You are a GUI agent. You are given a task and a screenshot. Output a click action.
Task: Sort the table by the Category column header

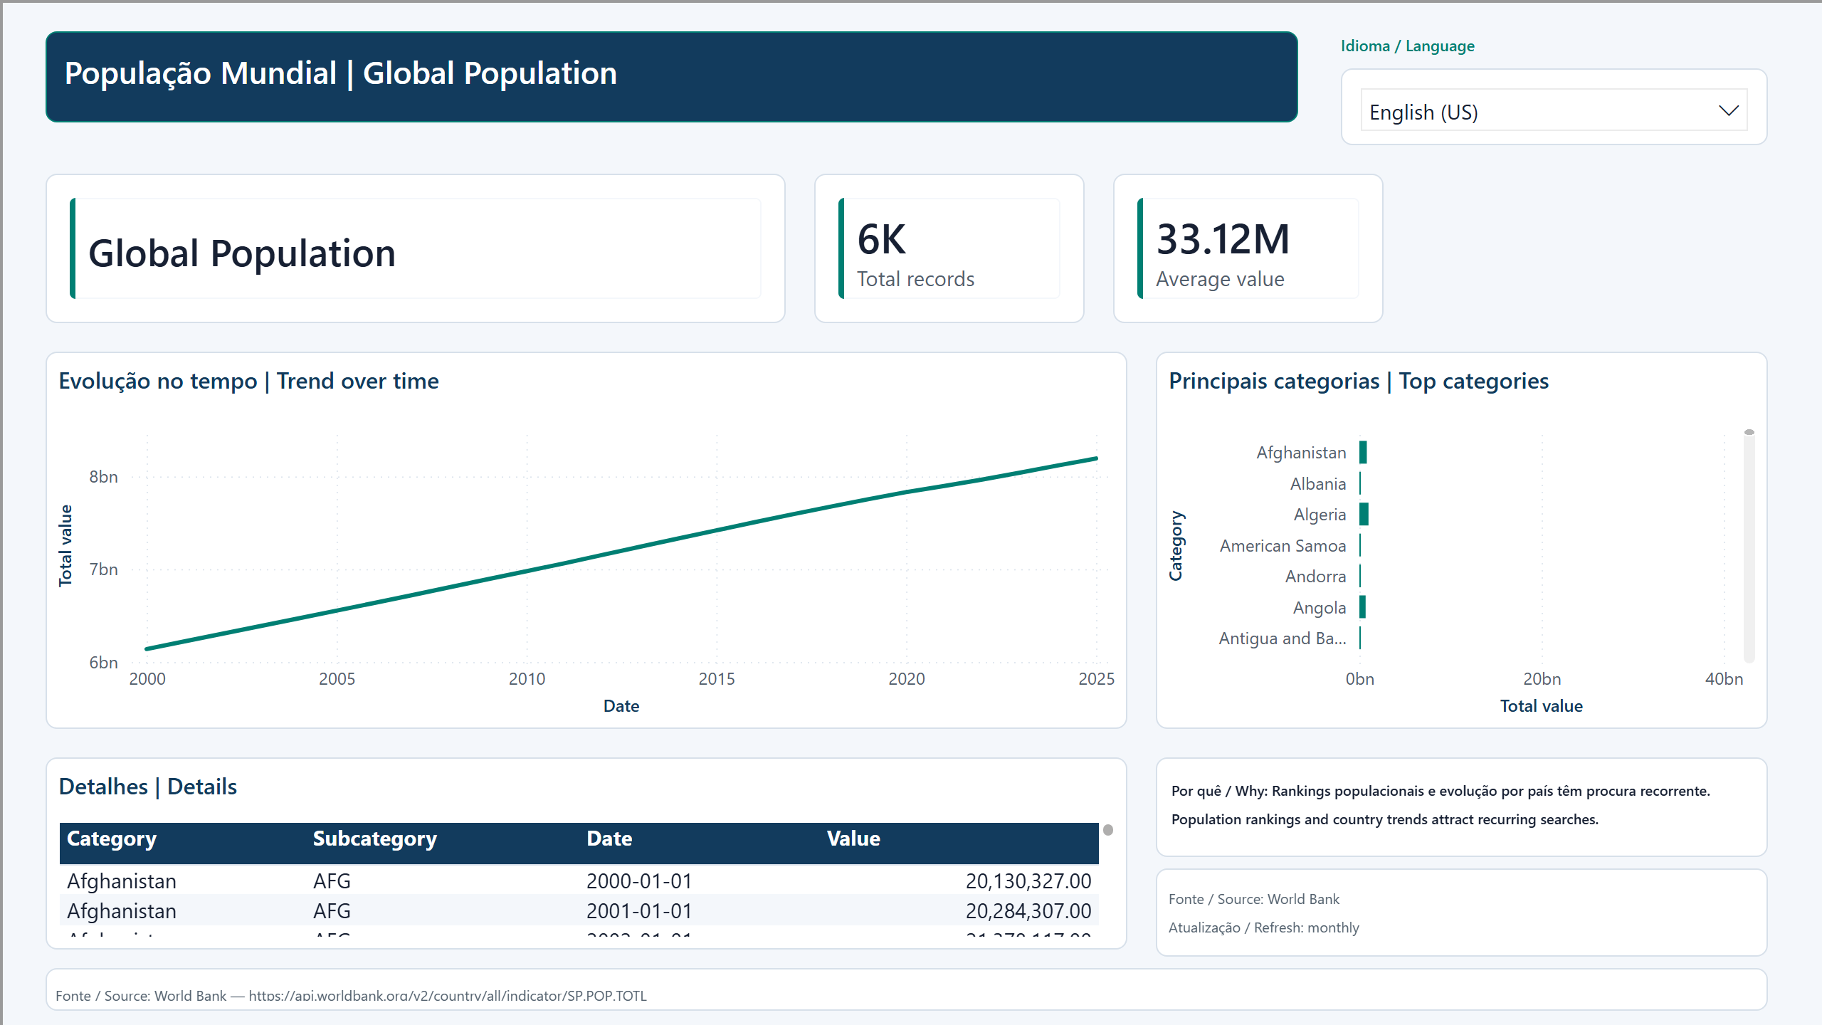(112, 839)
